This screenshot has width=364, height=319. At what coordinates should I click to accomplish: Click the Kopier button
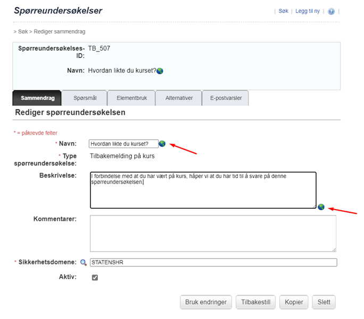[x=294, y=302]
